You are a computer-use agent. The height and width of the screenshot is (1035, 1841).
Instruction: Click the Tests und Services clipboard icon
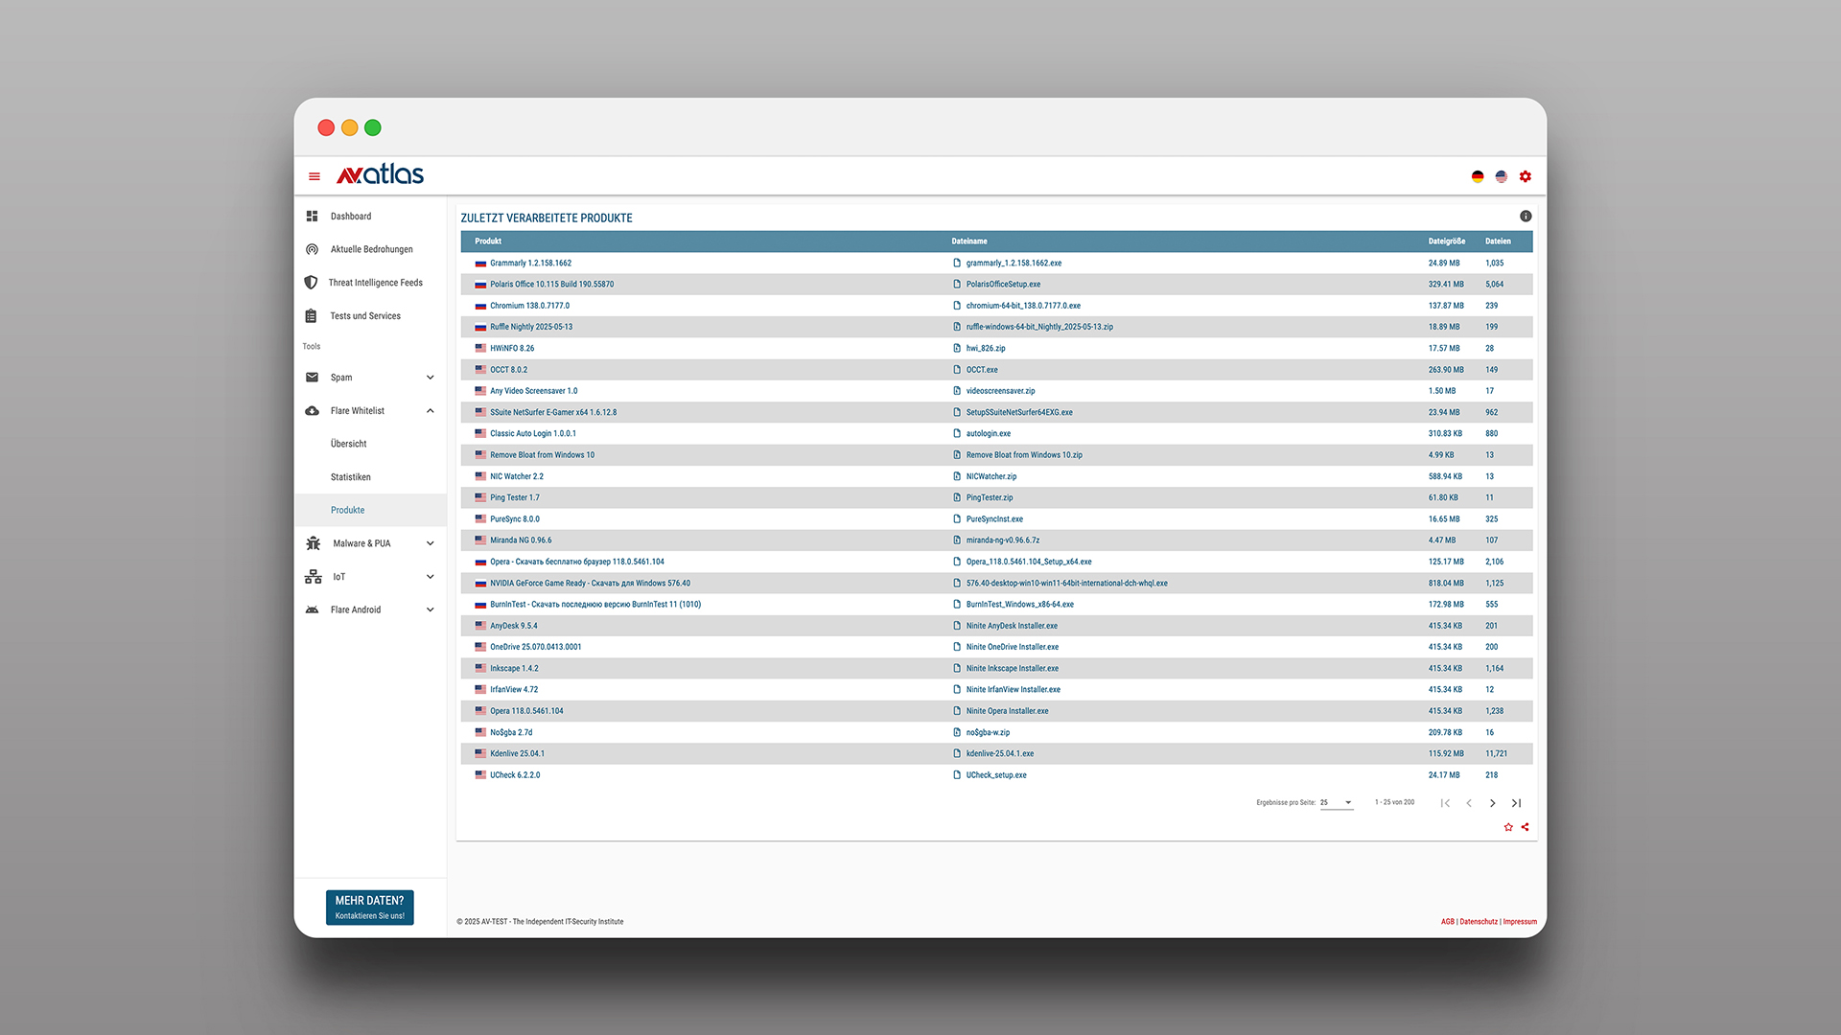pos(311,316)
